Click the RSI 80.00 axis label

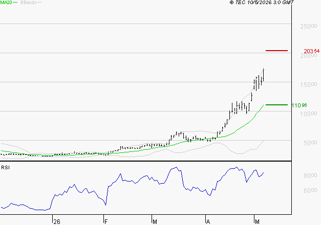click(x=310, y=175)
